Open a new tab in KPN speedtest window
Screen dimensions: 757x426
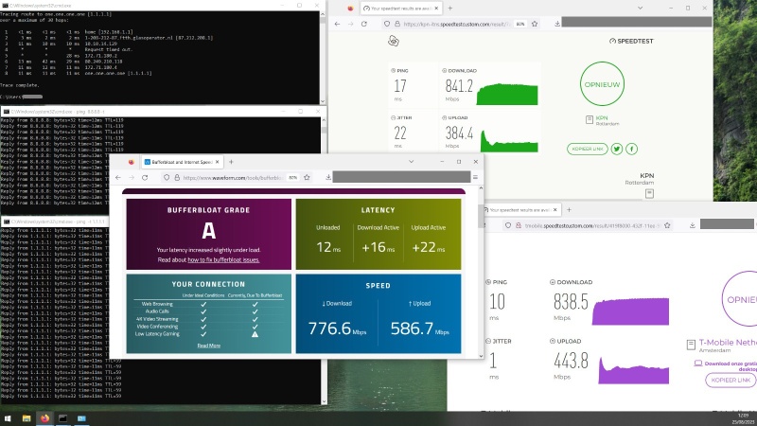pyautogui.click(x=450, y=9)
